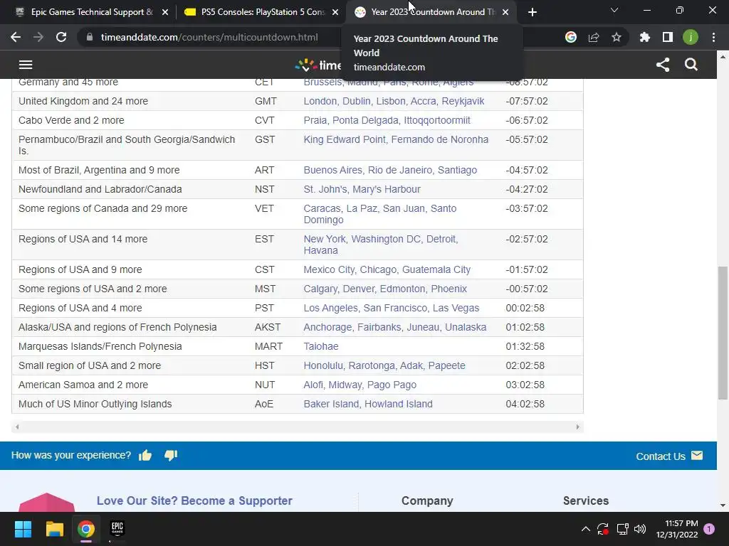Open Baker Island, Howland Island link
Screen dimensions: 729x546
(368, 404)
